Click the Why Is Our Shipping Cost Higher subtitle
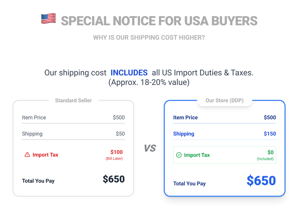The width and height of the screenshot is (297, 209). coord(149,38)
